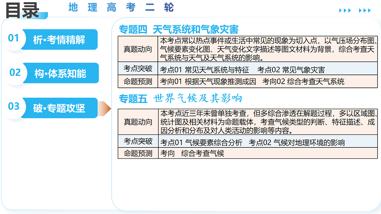Click the 01 number badge
This screenshot has height=214, width=381.
pos(14,38)
